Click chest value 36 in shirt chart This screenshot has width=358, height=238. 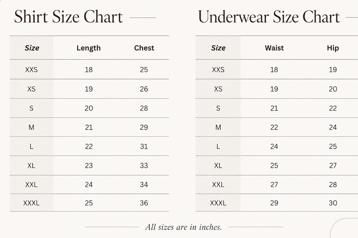pyautogui.click(x=144, y=203)
